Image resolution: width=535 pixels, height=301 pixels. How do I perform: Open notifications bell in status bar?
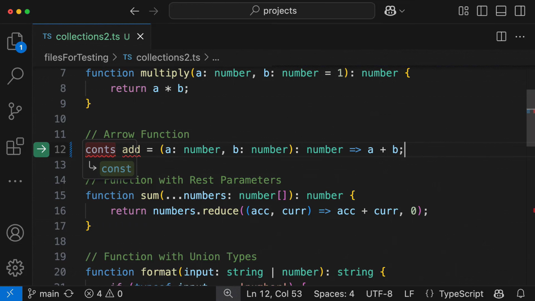tap(521, 293)
